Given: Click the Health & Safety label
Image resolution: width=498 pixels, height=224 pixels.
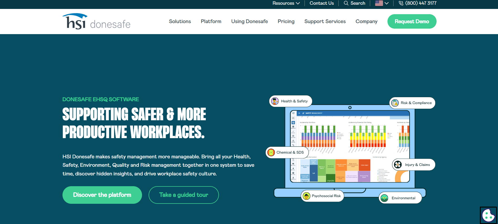Looking at the screenshot, I should (294, 101).
